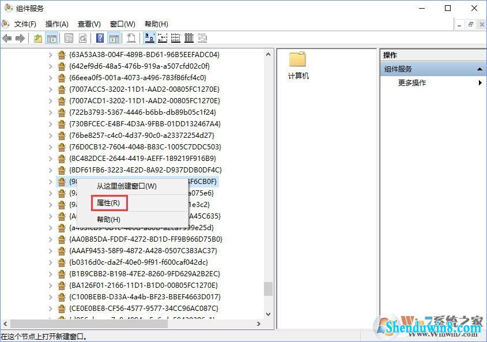Viewport: 487px width, 342px height.
Task: Switch to List view in toolbar
Action: (176, 38)
